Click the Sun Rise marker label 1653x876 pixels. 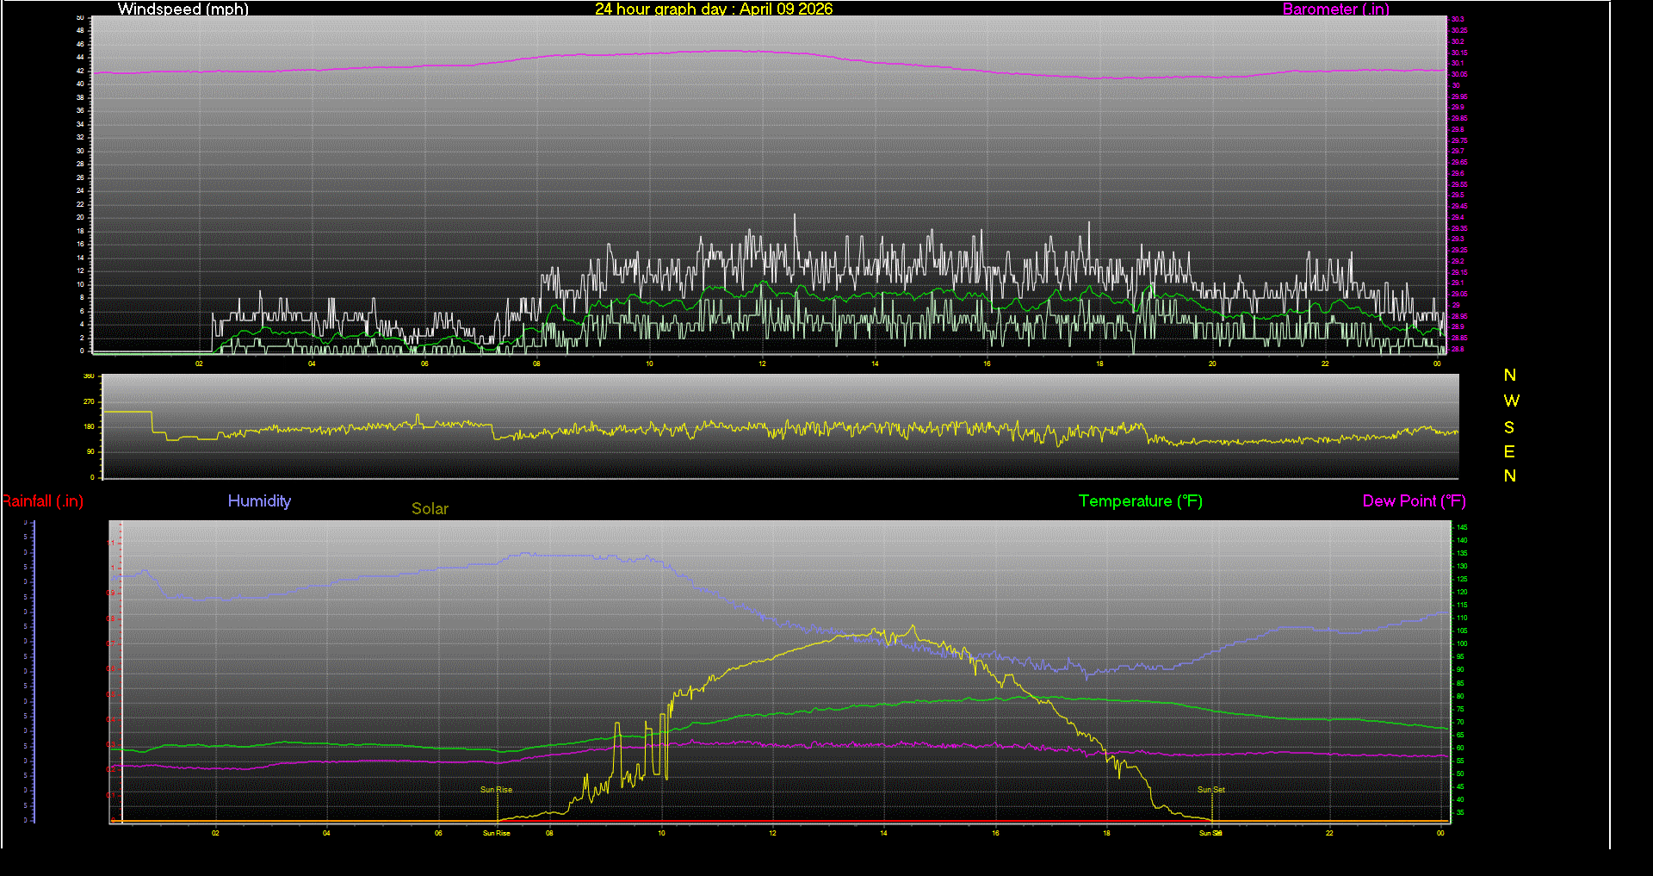tap(495, 789)
